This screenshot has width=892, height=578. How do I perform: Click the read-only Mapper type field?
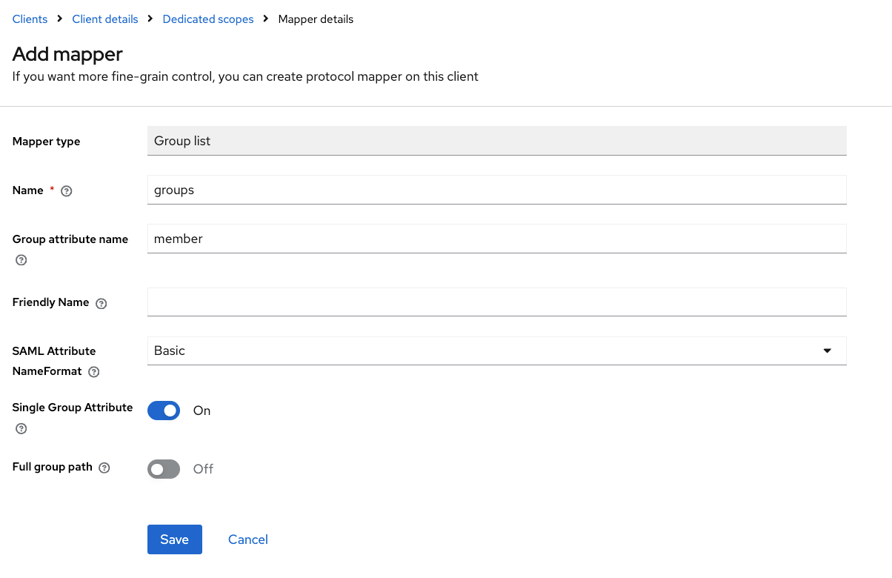pos(496,141)
